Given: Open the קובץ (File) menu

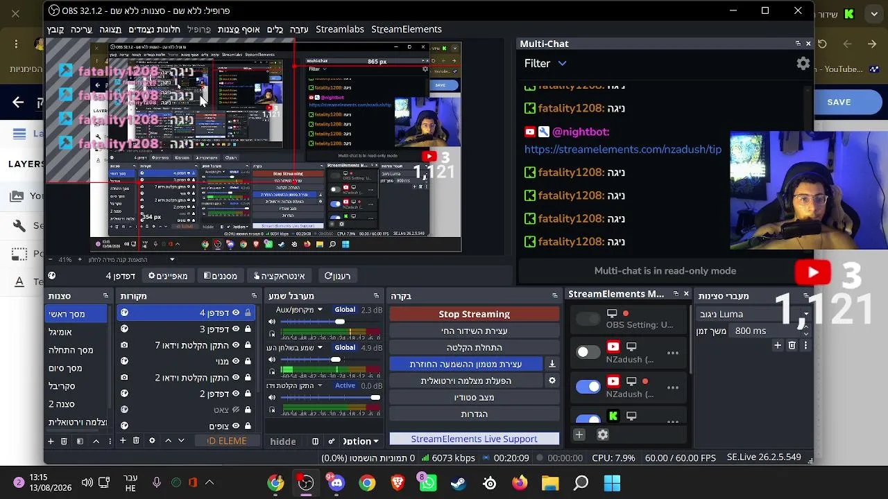Looking at the screenshot, I should [55, 29].
